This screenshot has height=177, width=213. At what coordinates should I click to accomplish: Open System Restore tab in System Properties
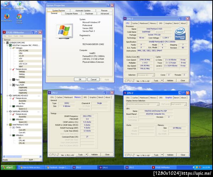[x=59, y=10]
